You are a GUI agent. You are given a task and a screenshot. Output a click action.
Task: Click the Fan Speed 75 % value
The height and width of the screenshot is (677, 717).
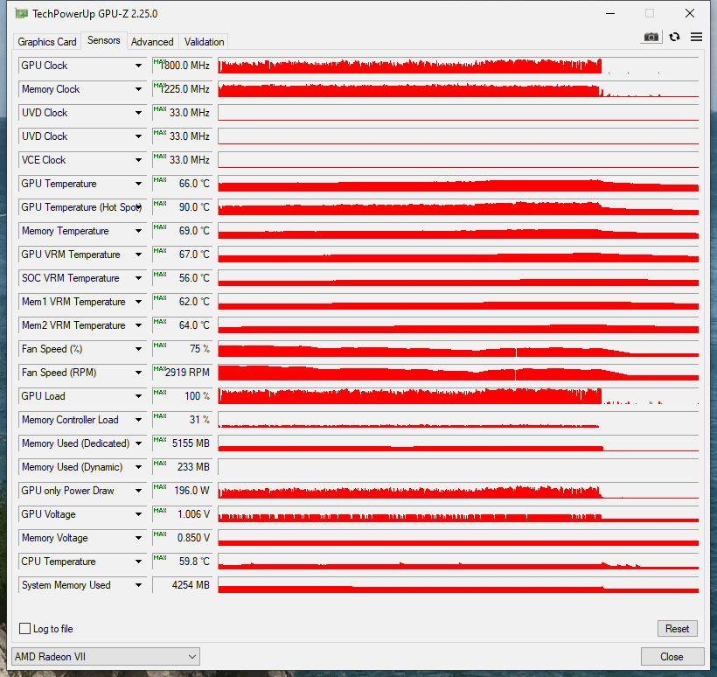point(182,349)
